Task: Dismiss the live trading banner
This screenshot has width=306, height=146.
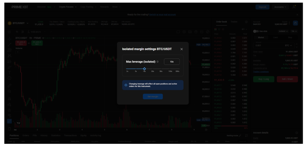Action: 297,15
